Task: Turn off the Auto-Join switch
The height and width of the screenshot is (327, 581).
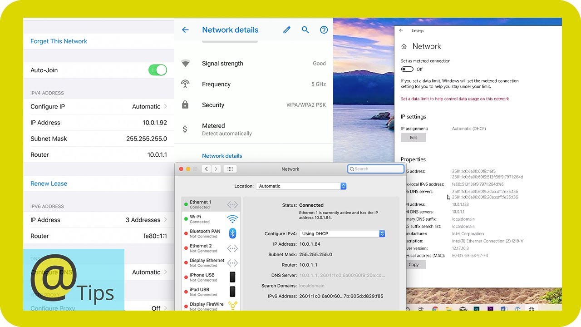Action: click(x=158, y=70)
